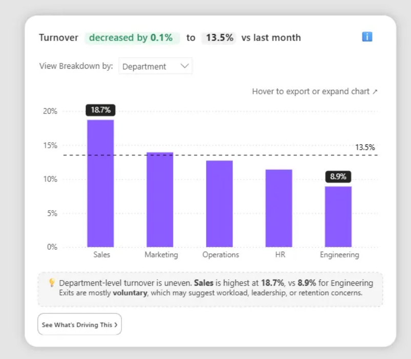Open the Department breakdown dropdown
The width and height of the screenshot is (411, 359).
(155, 66)
